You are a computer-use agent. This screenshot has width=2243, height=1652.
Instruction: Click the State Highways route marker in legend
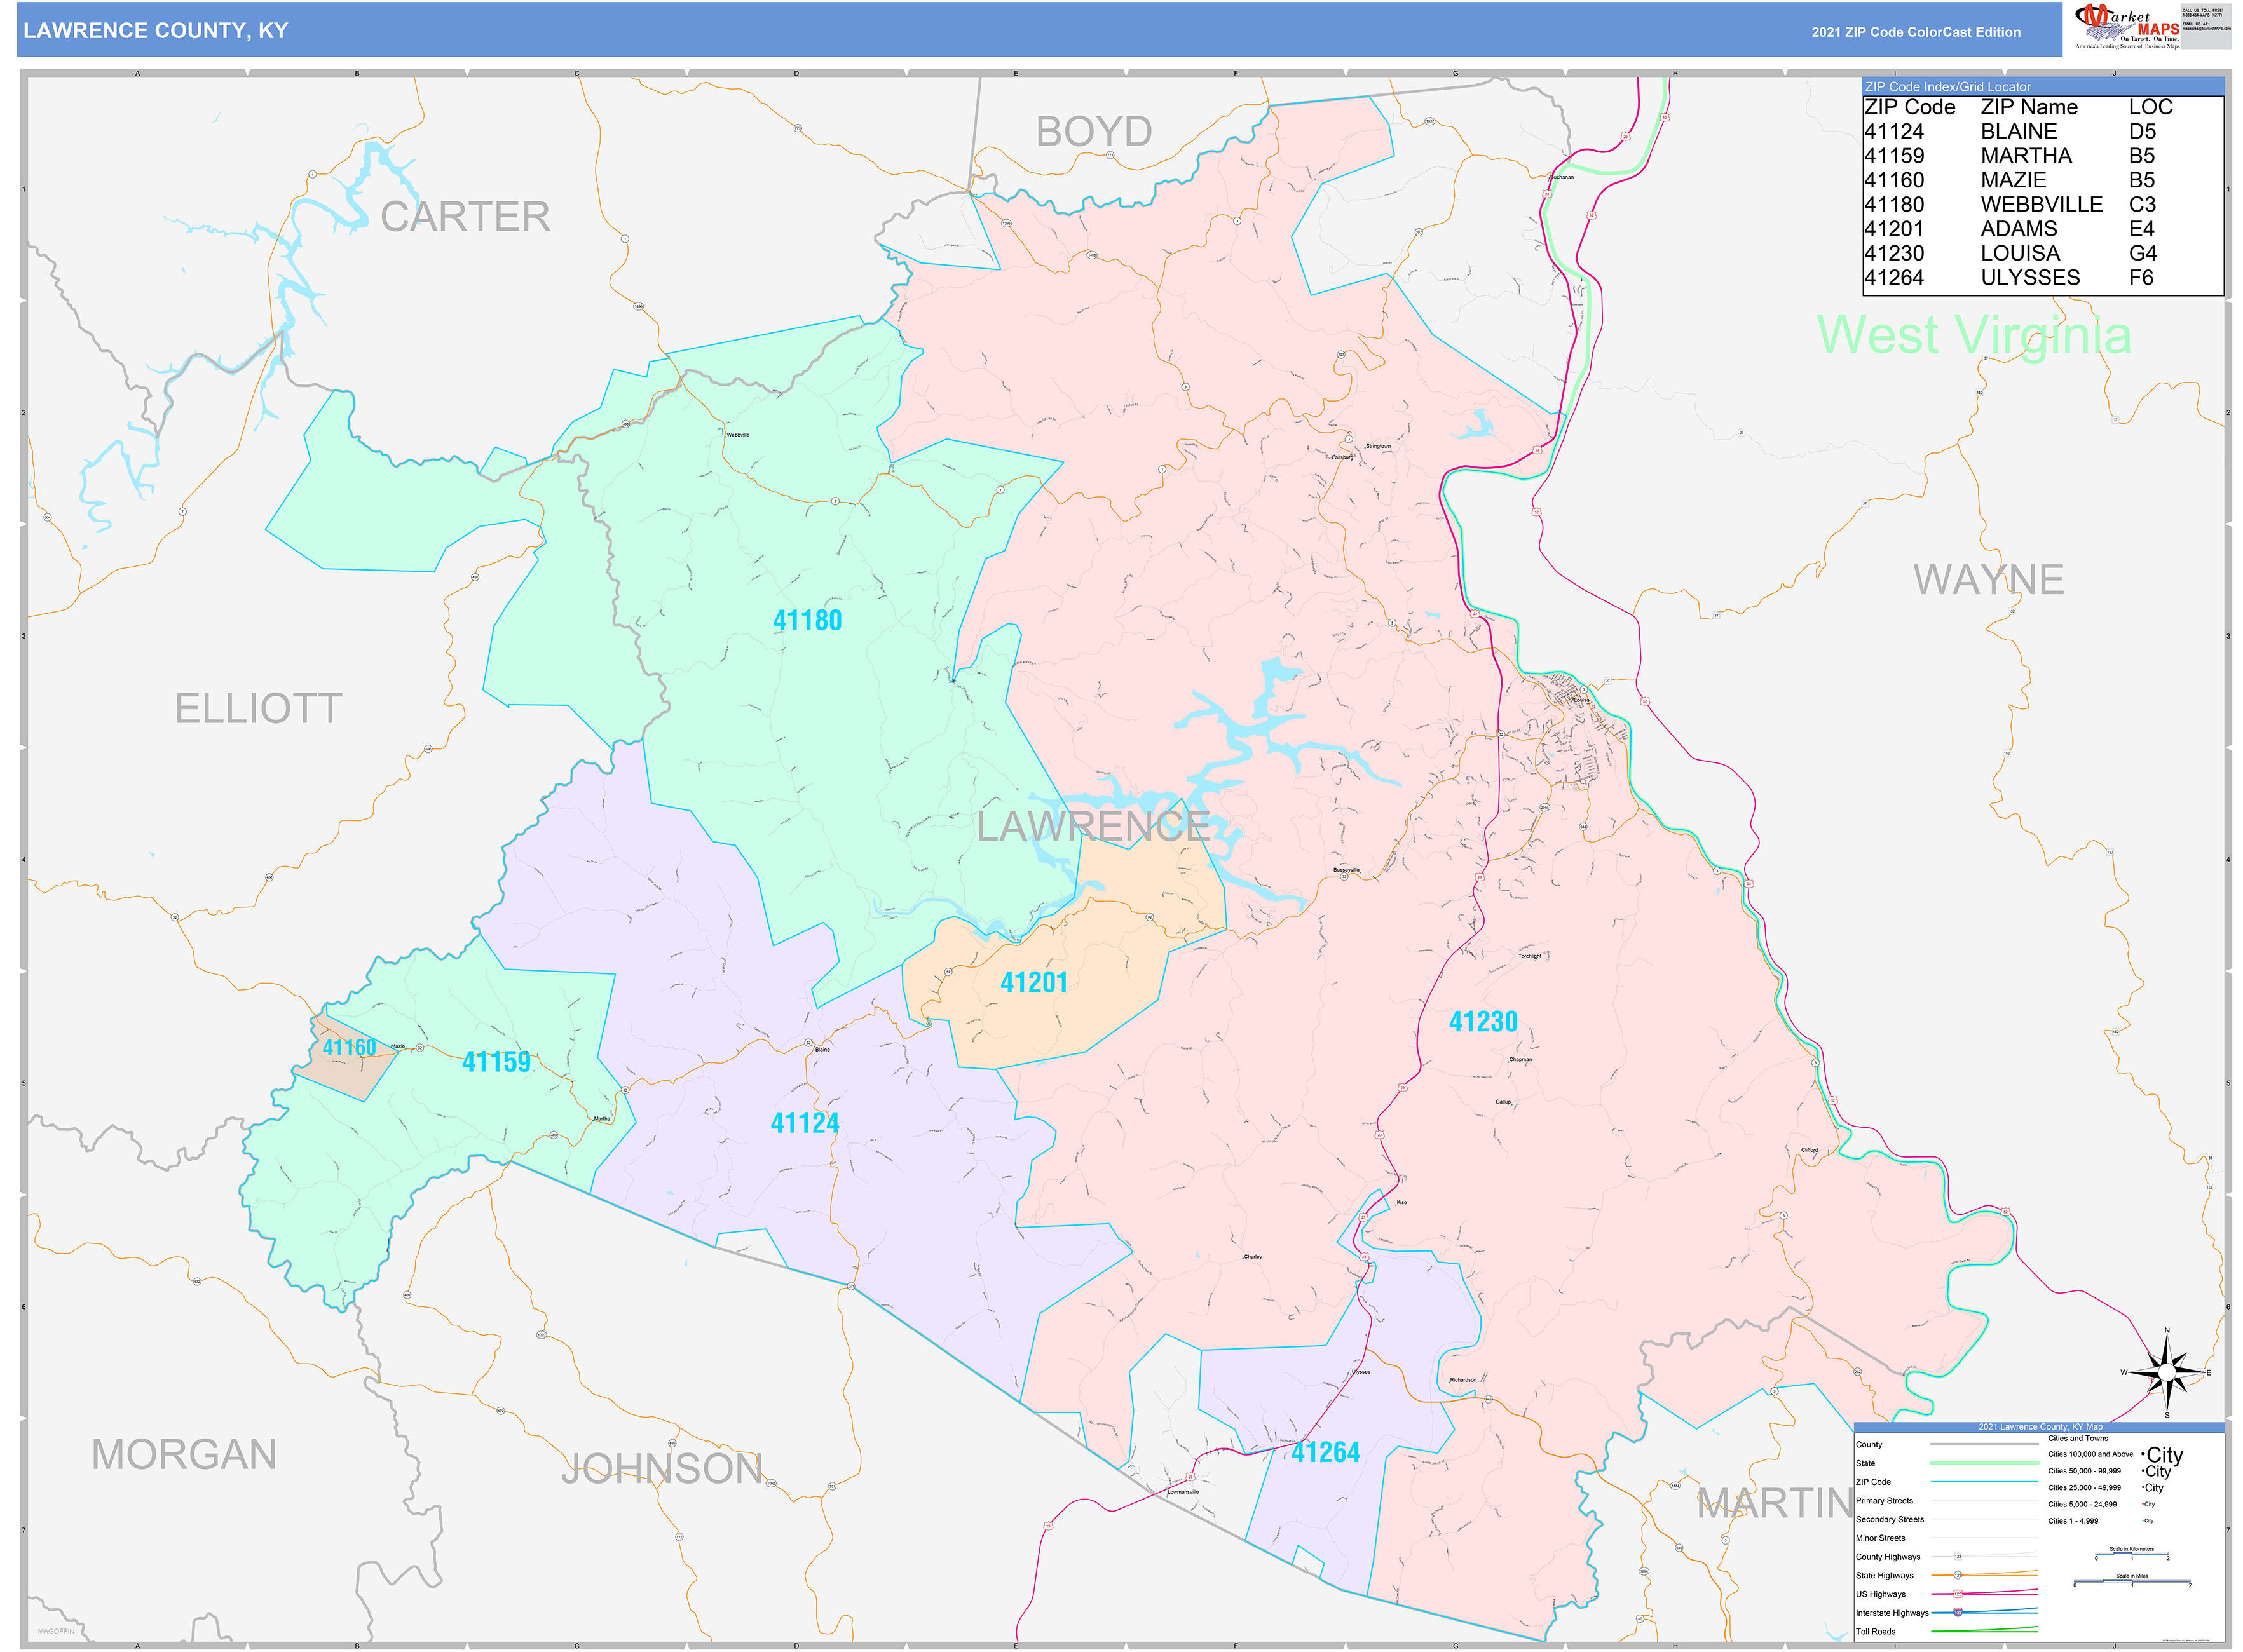(1957, 1575)
